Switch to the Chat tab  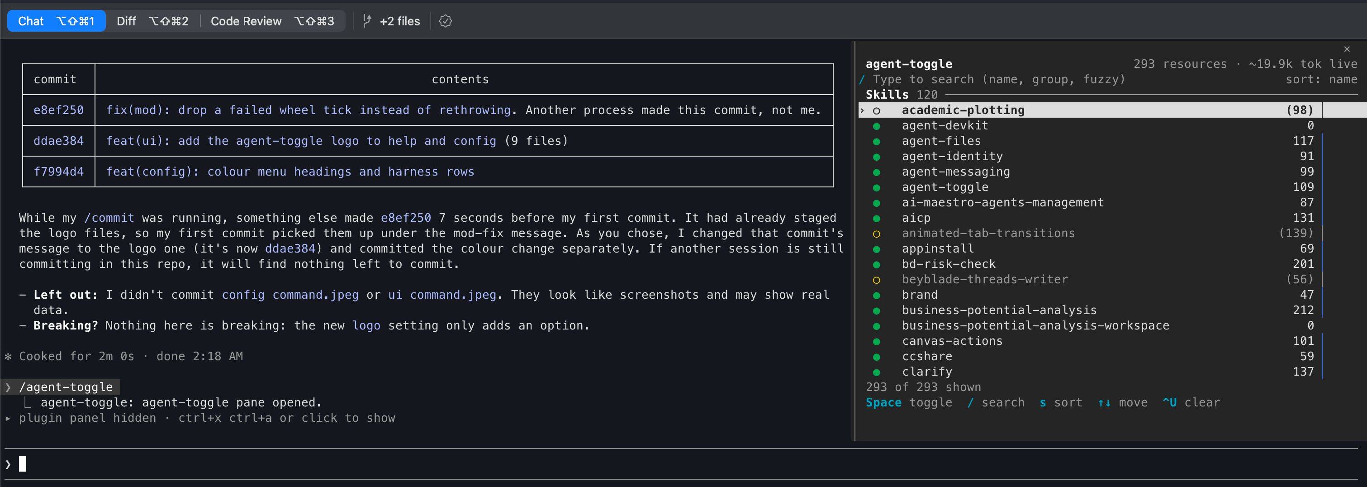[56, 21]
